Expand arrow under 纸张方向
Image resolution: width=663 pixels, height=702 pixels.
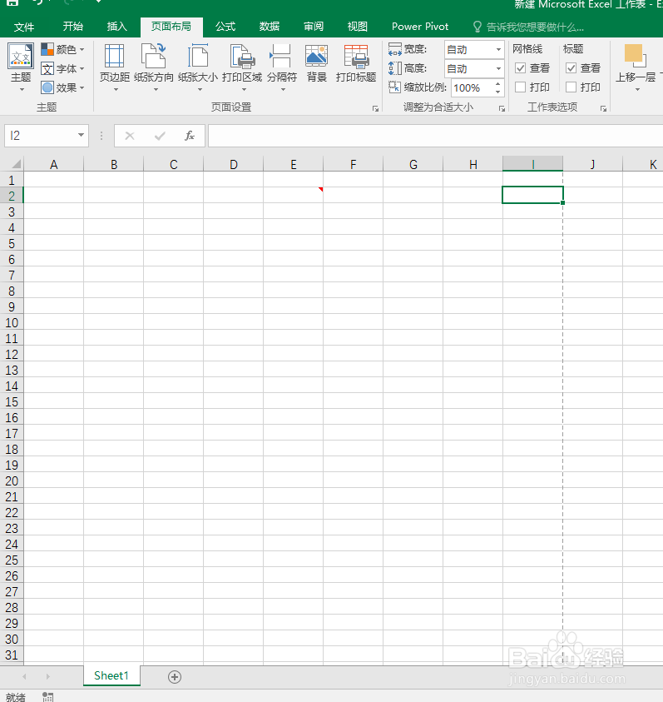pyautogui.click(x=156, y=90)
